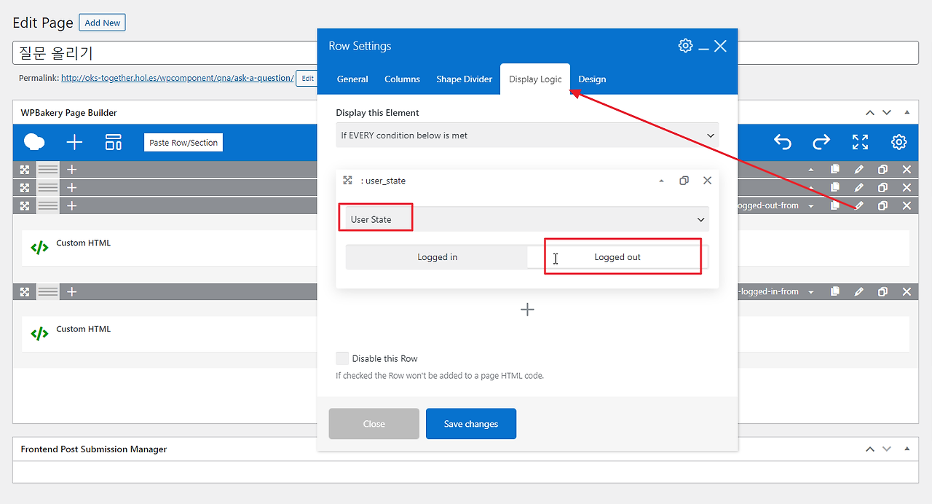Add another display condition with plus
Screen dimensions: 932x504
pos(527,310)
